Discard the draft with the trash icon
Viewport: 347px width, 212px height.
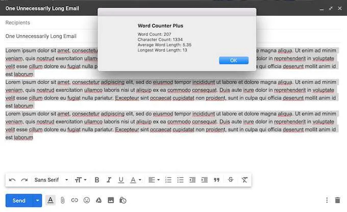click(x=337, y=200)
